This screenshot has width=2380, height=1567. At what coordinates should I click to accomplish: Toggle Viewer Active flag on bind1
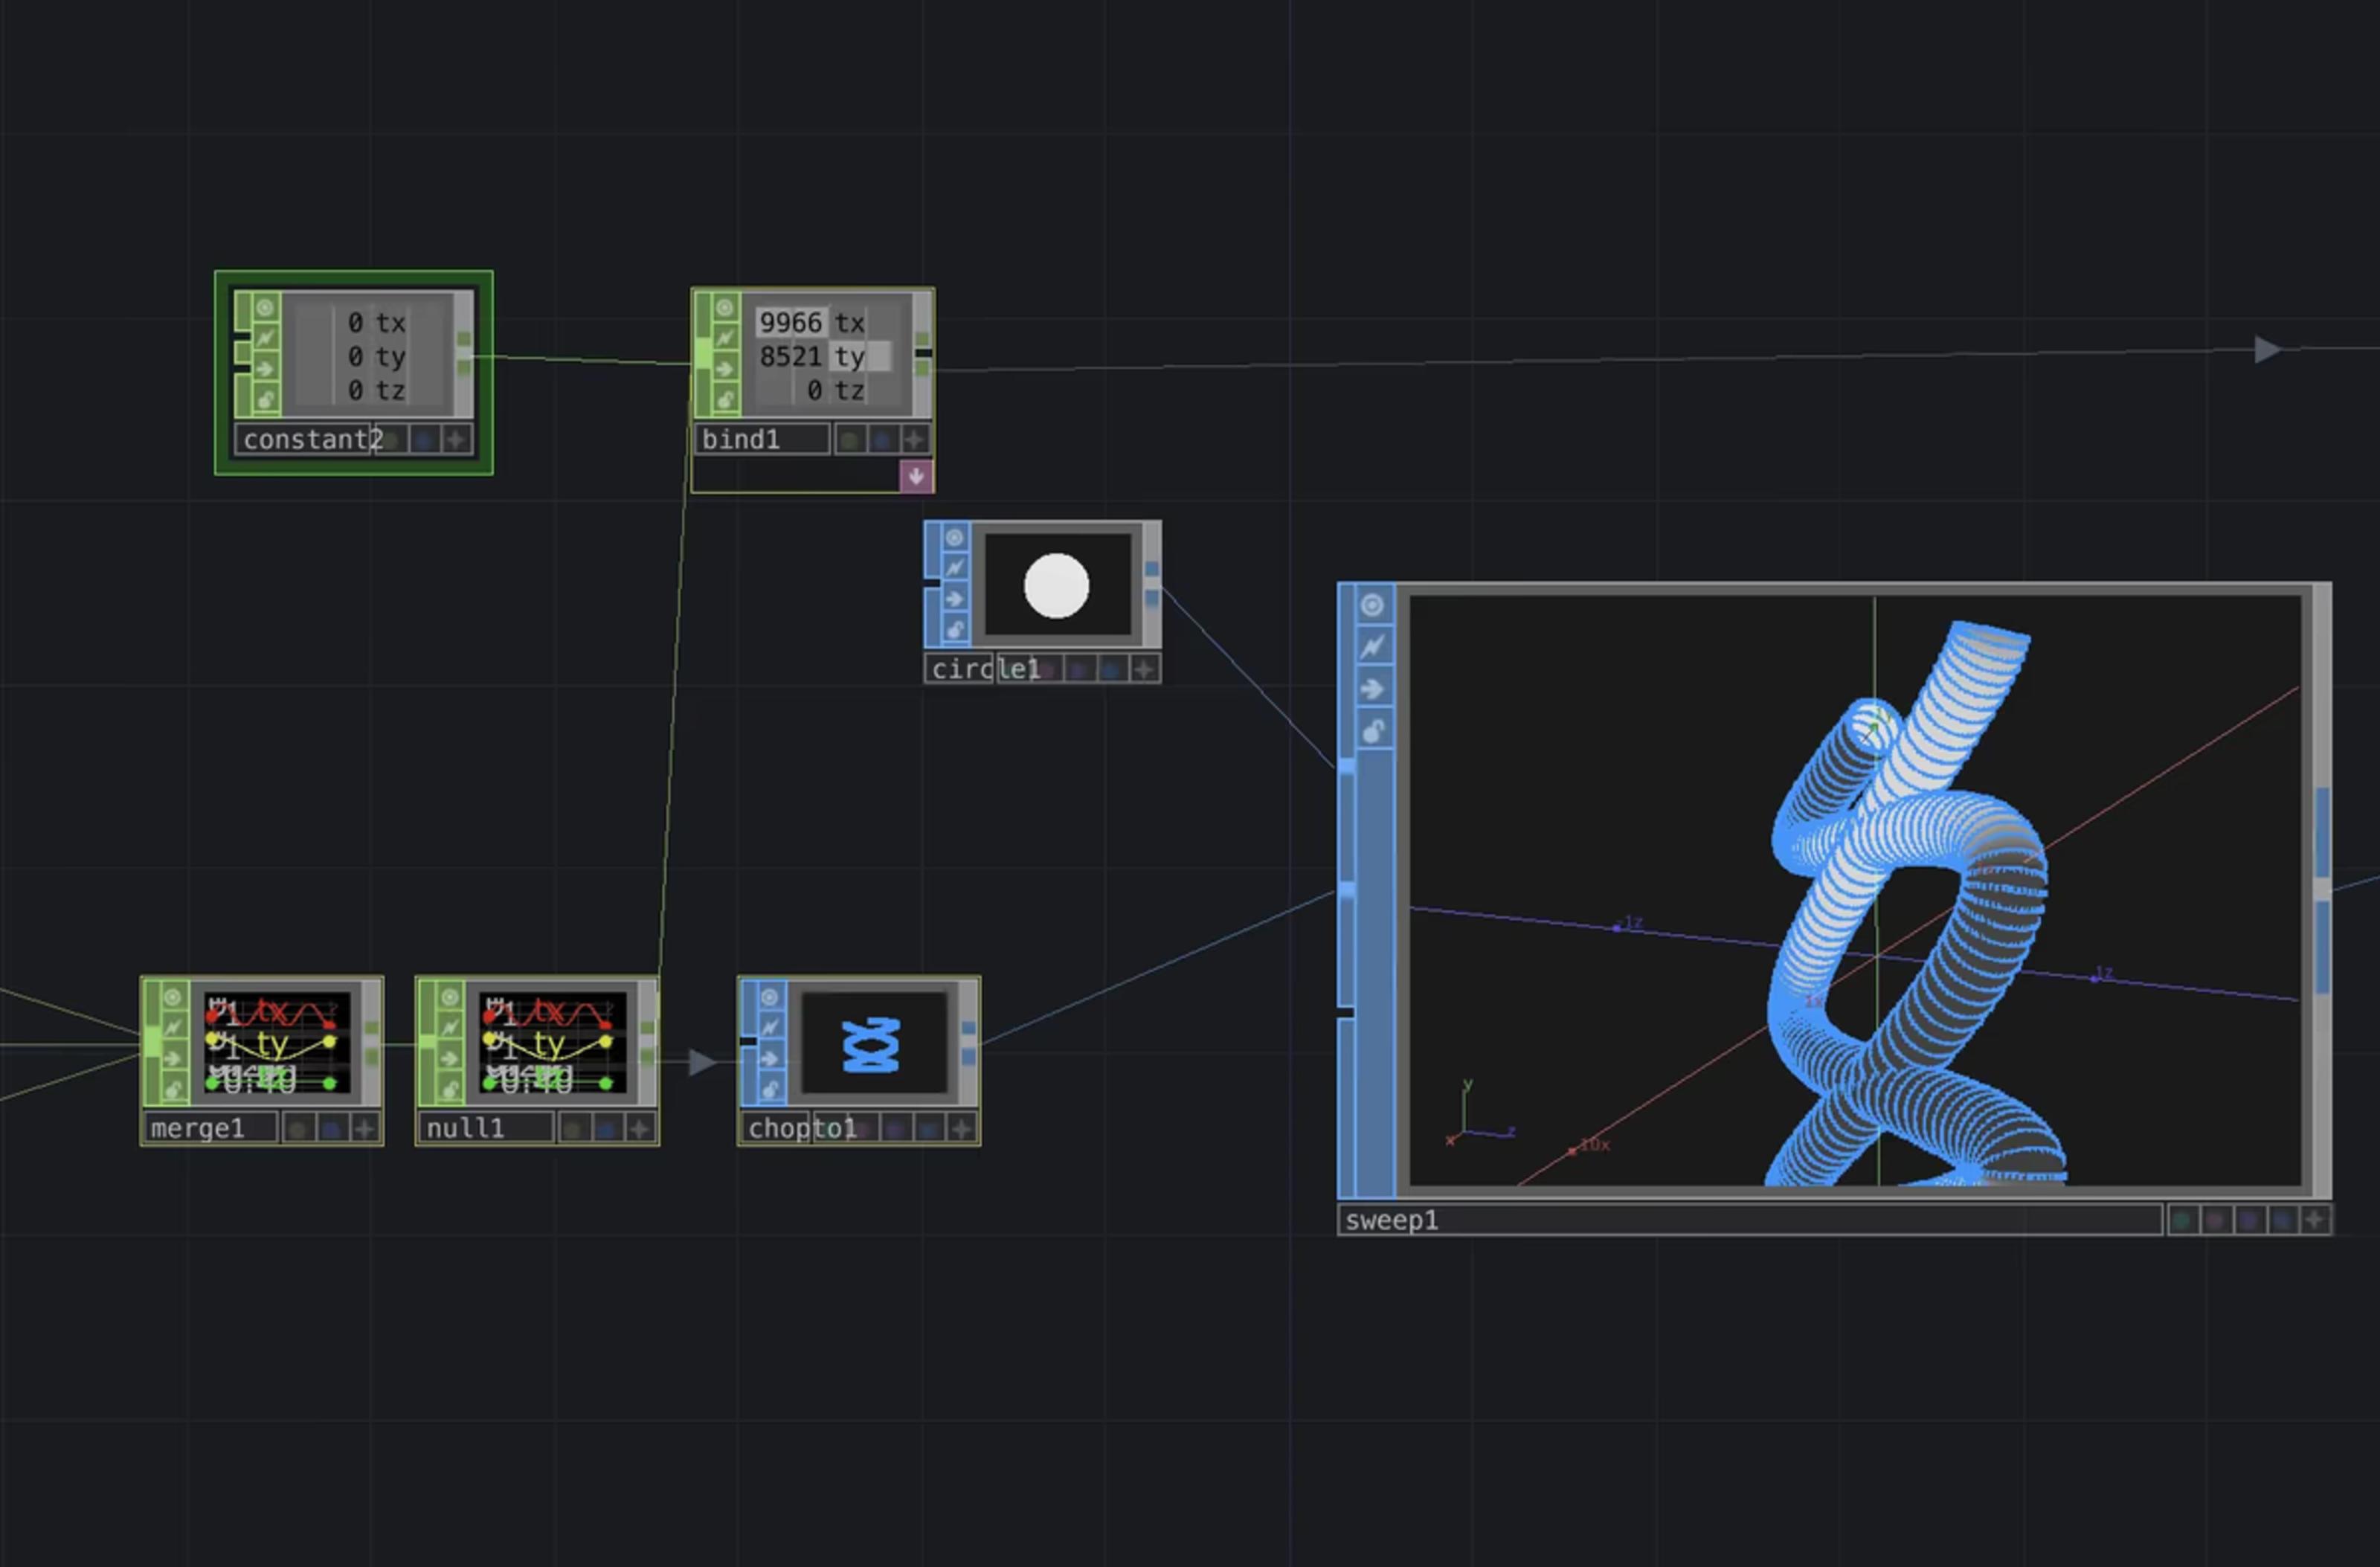tap(725, 307)
